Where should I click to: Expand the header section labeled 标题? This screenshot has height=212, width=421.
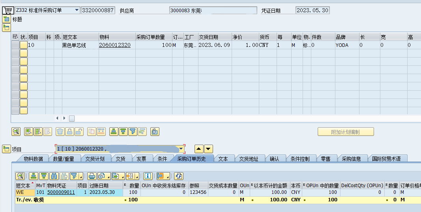(x=6, y=19)
